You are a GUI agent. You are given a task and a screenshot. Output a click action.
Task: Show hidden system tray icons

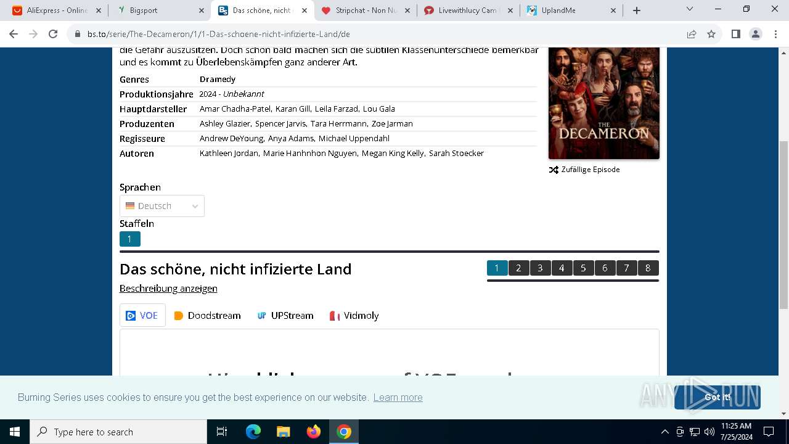664,432
